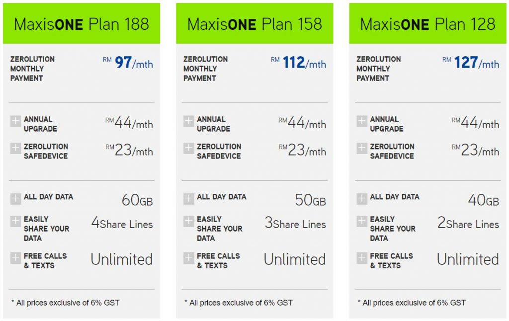Expand All Day Data plus icon in Plan 188
The image size is (509, 321).
point(15,199)
